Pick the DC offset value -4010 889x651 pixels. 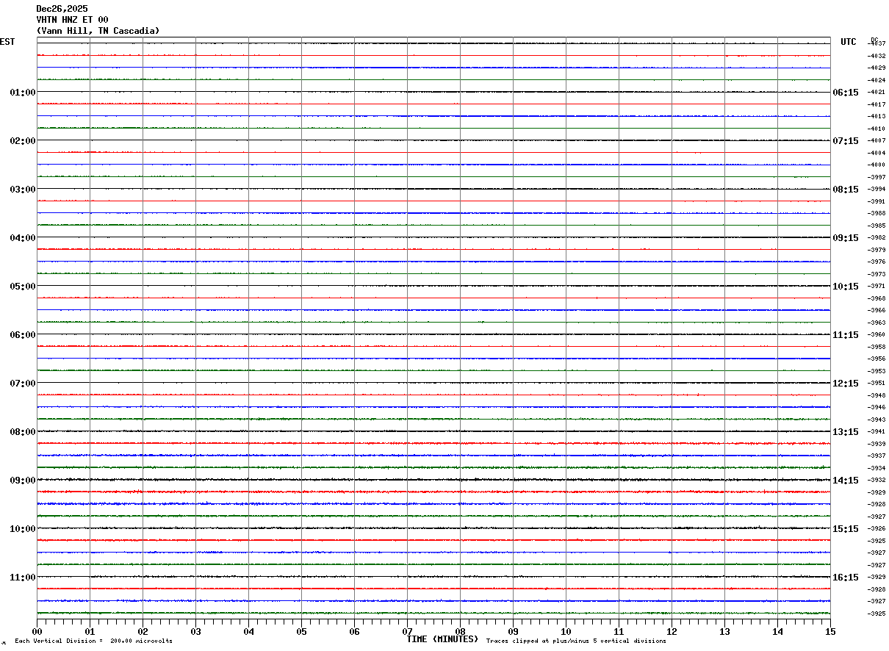877,129
